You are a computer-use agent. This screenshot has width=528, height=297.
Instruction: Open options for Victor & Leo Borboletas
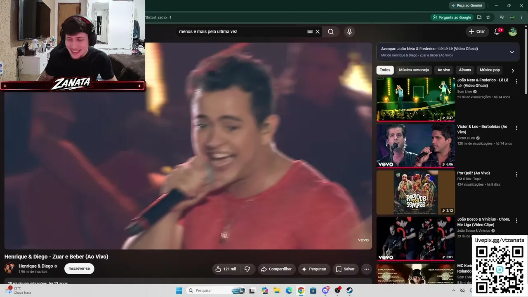click(516, 128)
